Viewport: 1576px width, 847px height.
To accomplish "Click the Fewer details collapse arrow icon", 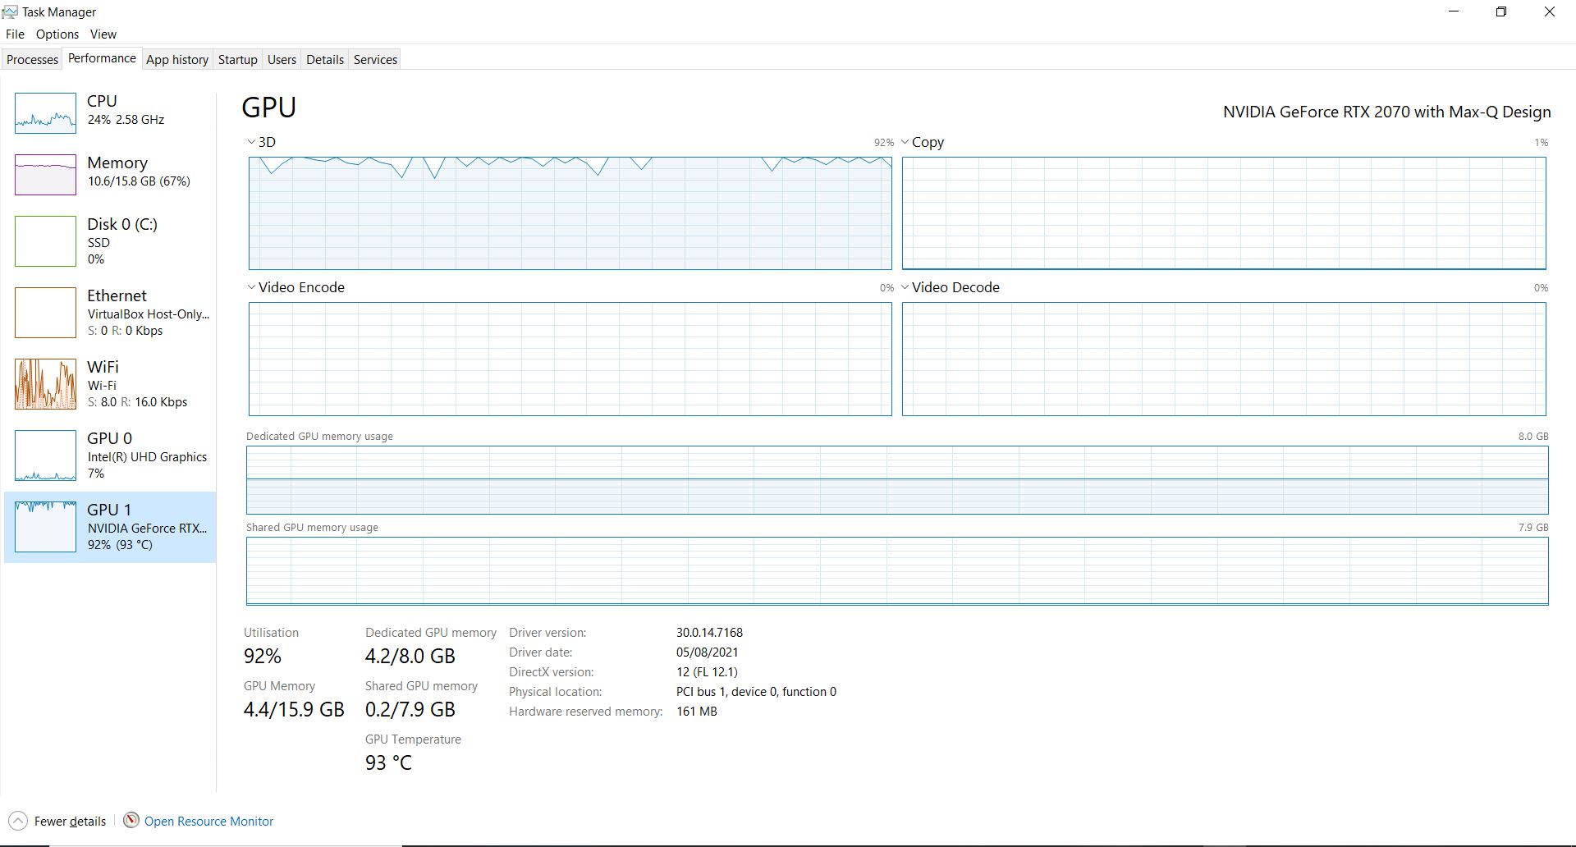I will pos(18,821).
